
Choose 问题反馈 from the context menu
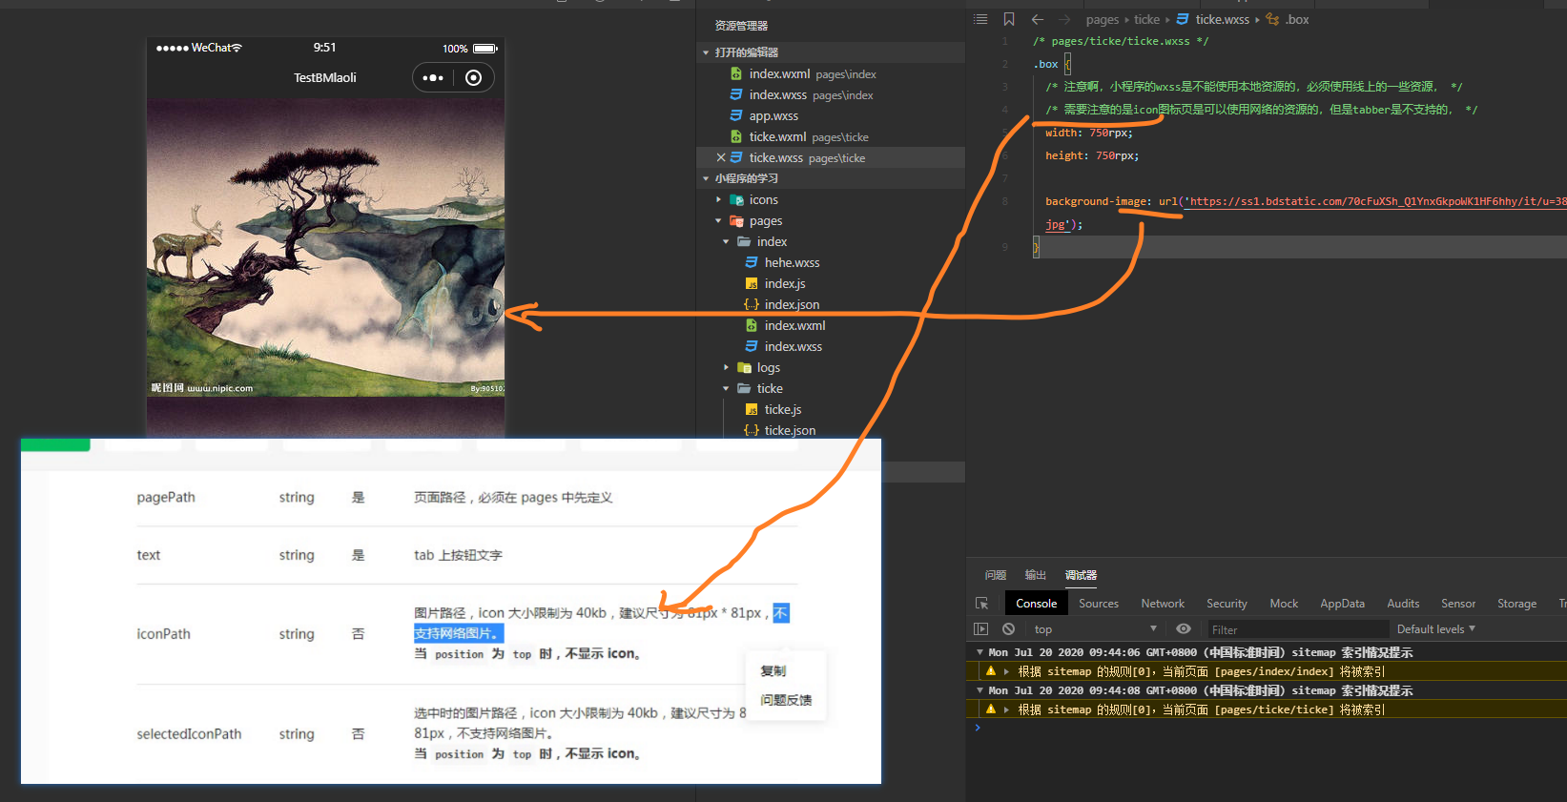pyautogui.click(x=786, y=700)
